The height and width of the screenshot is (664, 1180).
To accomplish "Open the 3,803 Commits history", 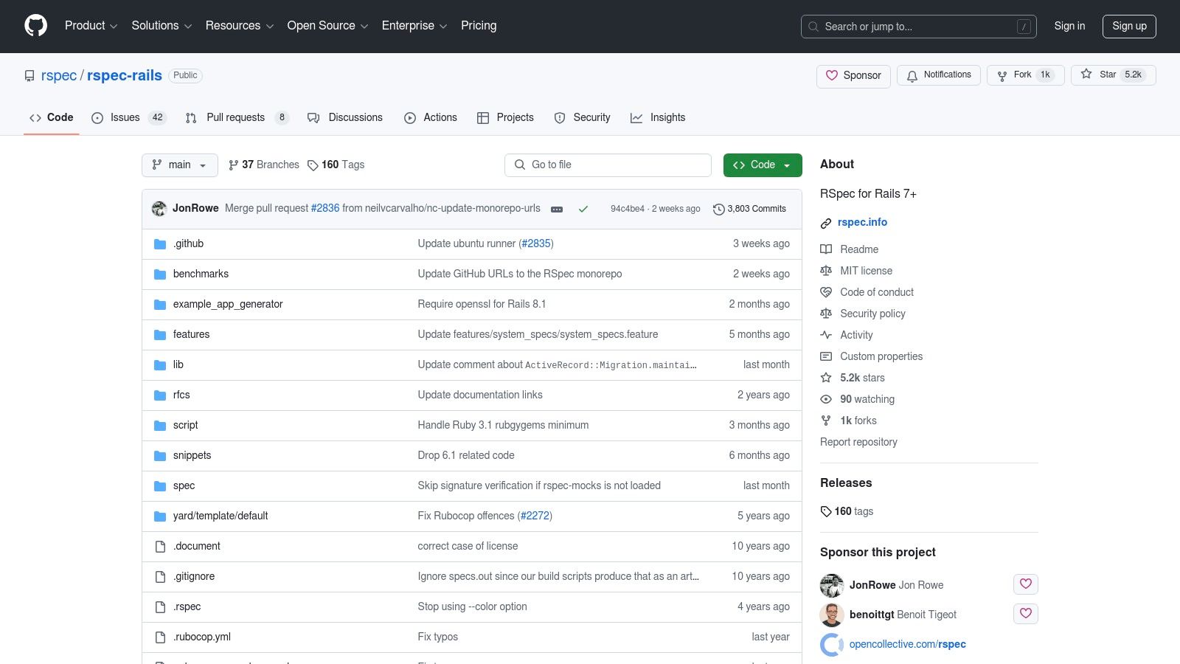I will [749, 210].
